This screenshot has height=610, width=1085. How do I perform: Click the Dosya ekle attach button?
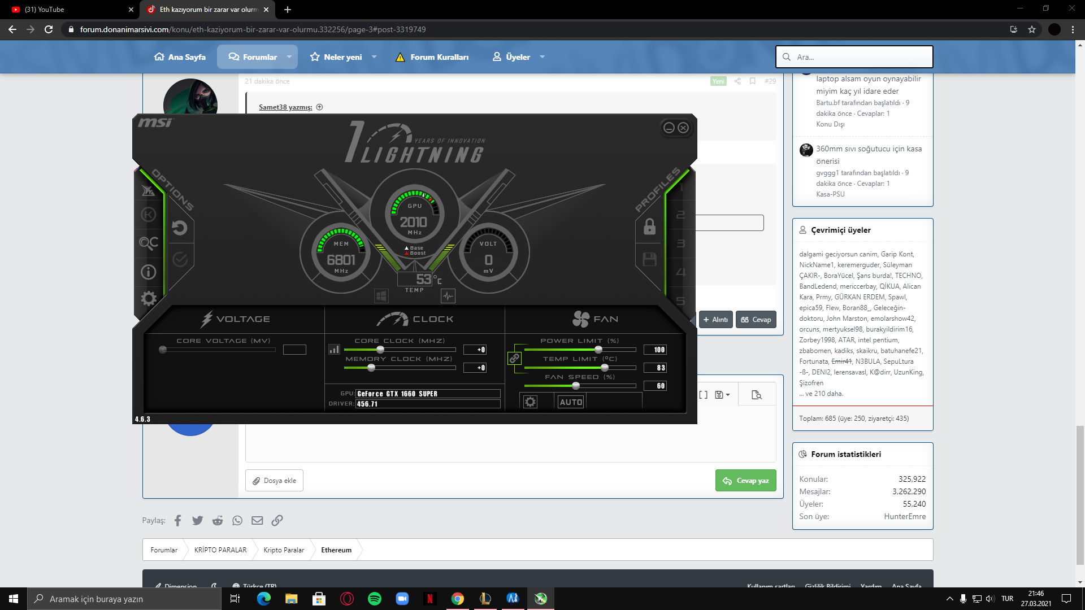[274, 481]
